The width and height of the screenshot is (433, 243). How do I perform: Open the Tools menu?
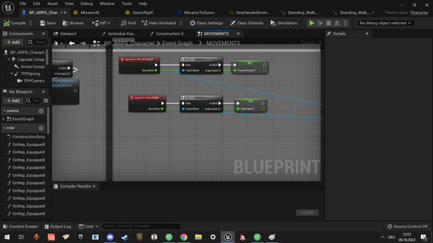(127, 3)
